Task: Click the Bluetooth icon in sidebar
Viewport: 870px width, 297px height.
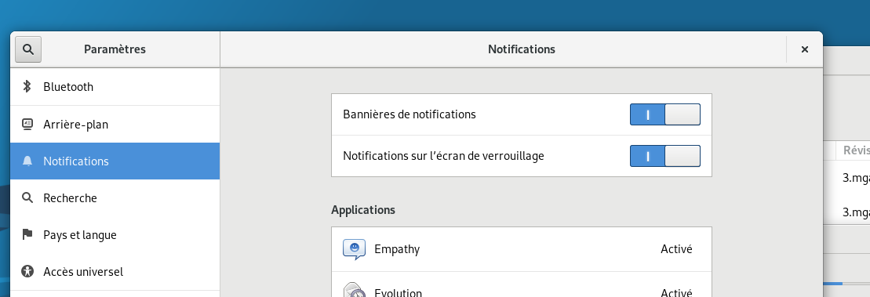Action: (x=27, y=86)
